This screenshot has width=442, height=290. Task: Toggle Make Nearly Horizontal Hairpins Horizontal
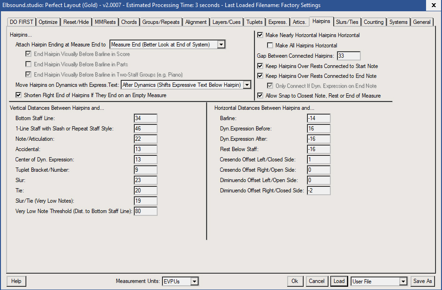(260, 35)
